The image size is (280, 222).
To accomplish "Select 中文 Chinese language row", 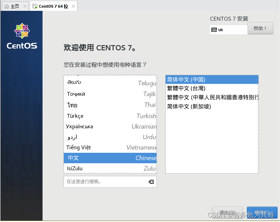I will click(x=110, y=158).
